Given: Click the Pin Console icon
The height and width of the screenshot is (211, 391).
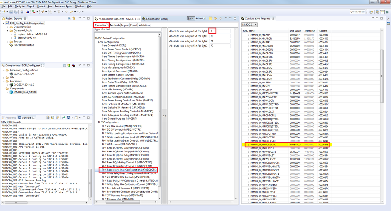Looking at the screenshot, I should [x=64, y=117].
